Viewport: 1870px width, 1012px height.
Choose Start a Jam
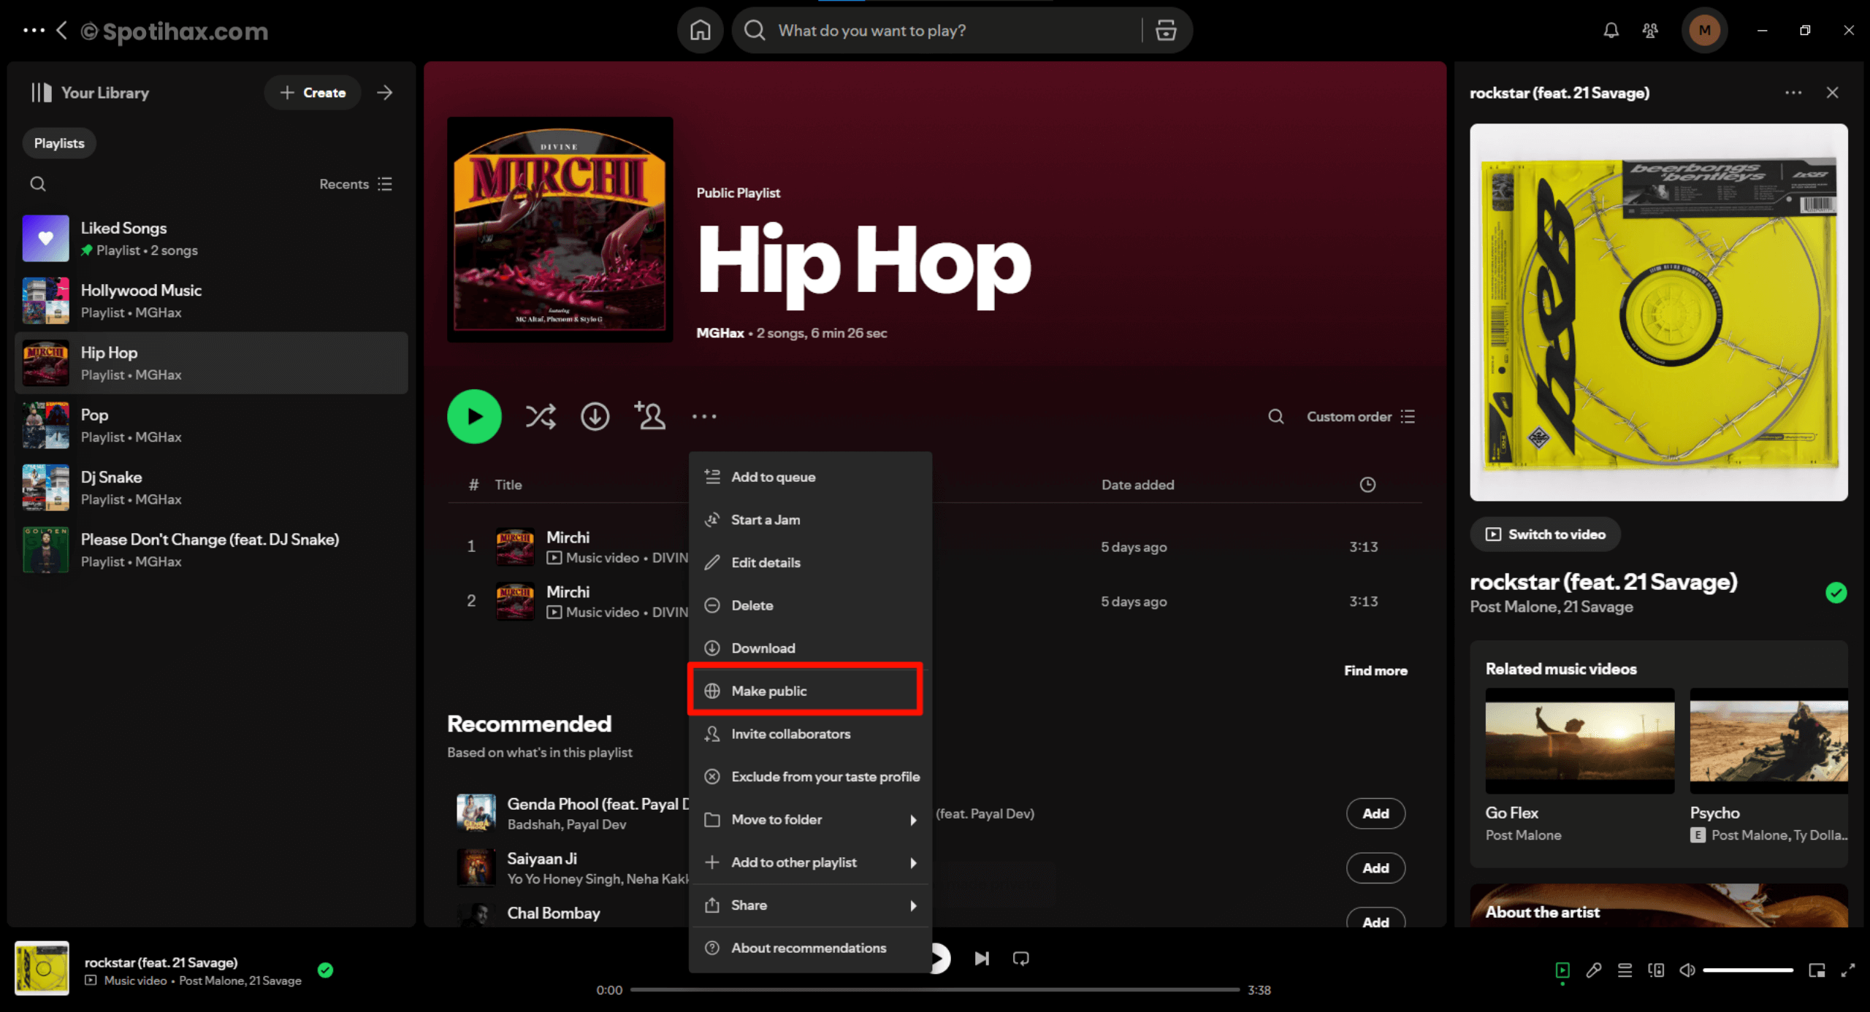click(x=810, y=520)
